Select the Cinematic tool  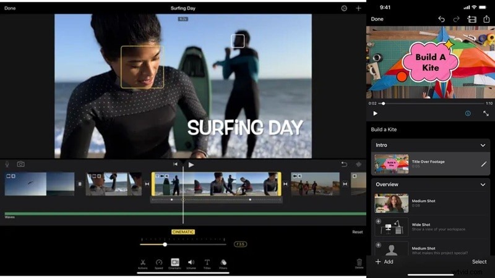point(175,264)
